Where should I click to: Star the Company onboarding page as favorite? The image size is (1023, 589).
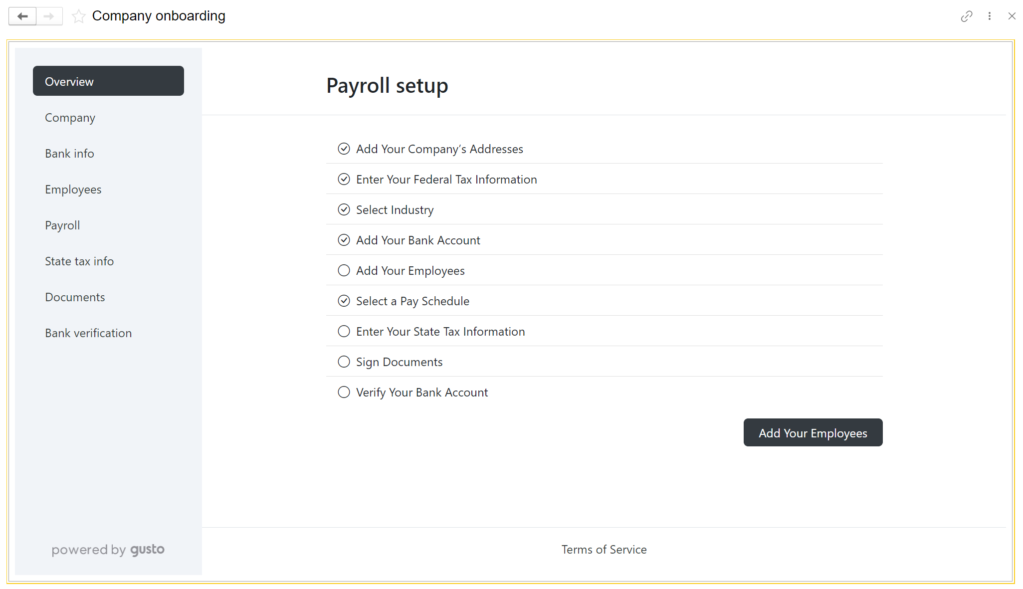[x=78, y=16]
